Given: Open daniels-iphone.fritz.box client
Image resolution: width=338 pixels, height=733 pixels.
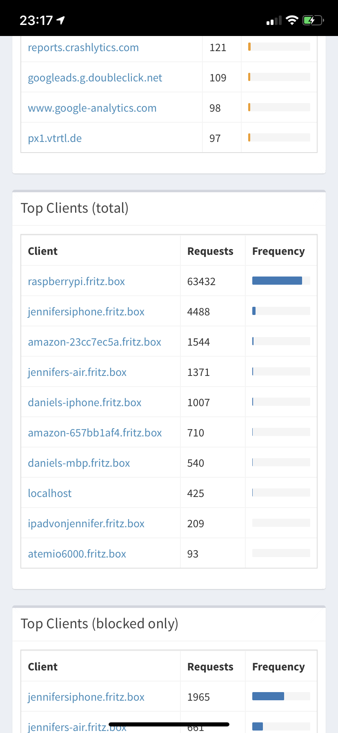Looking at the screenshot, I should click(x=84, y=402).
